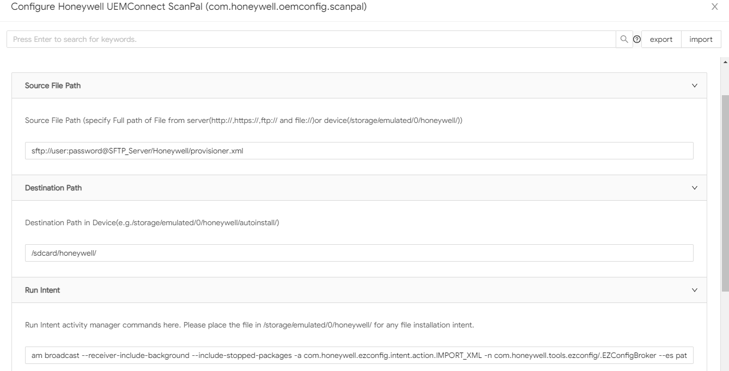Close the configuration dialog with X

(x=714, y=7)
